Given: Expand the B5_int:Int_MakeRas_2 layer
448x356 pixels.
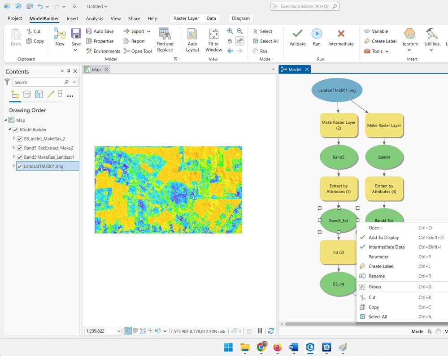Looking at the screenshot, I should point(14,139).
